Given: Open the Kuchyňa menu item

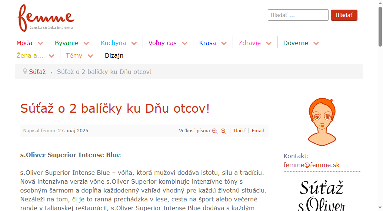Looking at the screenshot, I should (113, 43).
